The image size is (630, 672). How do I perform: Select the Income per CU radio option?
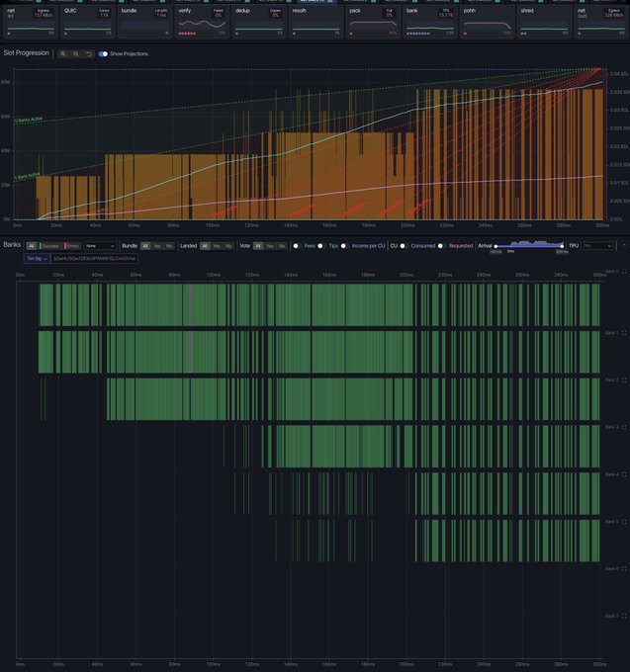343,246
